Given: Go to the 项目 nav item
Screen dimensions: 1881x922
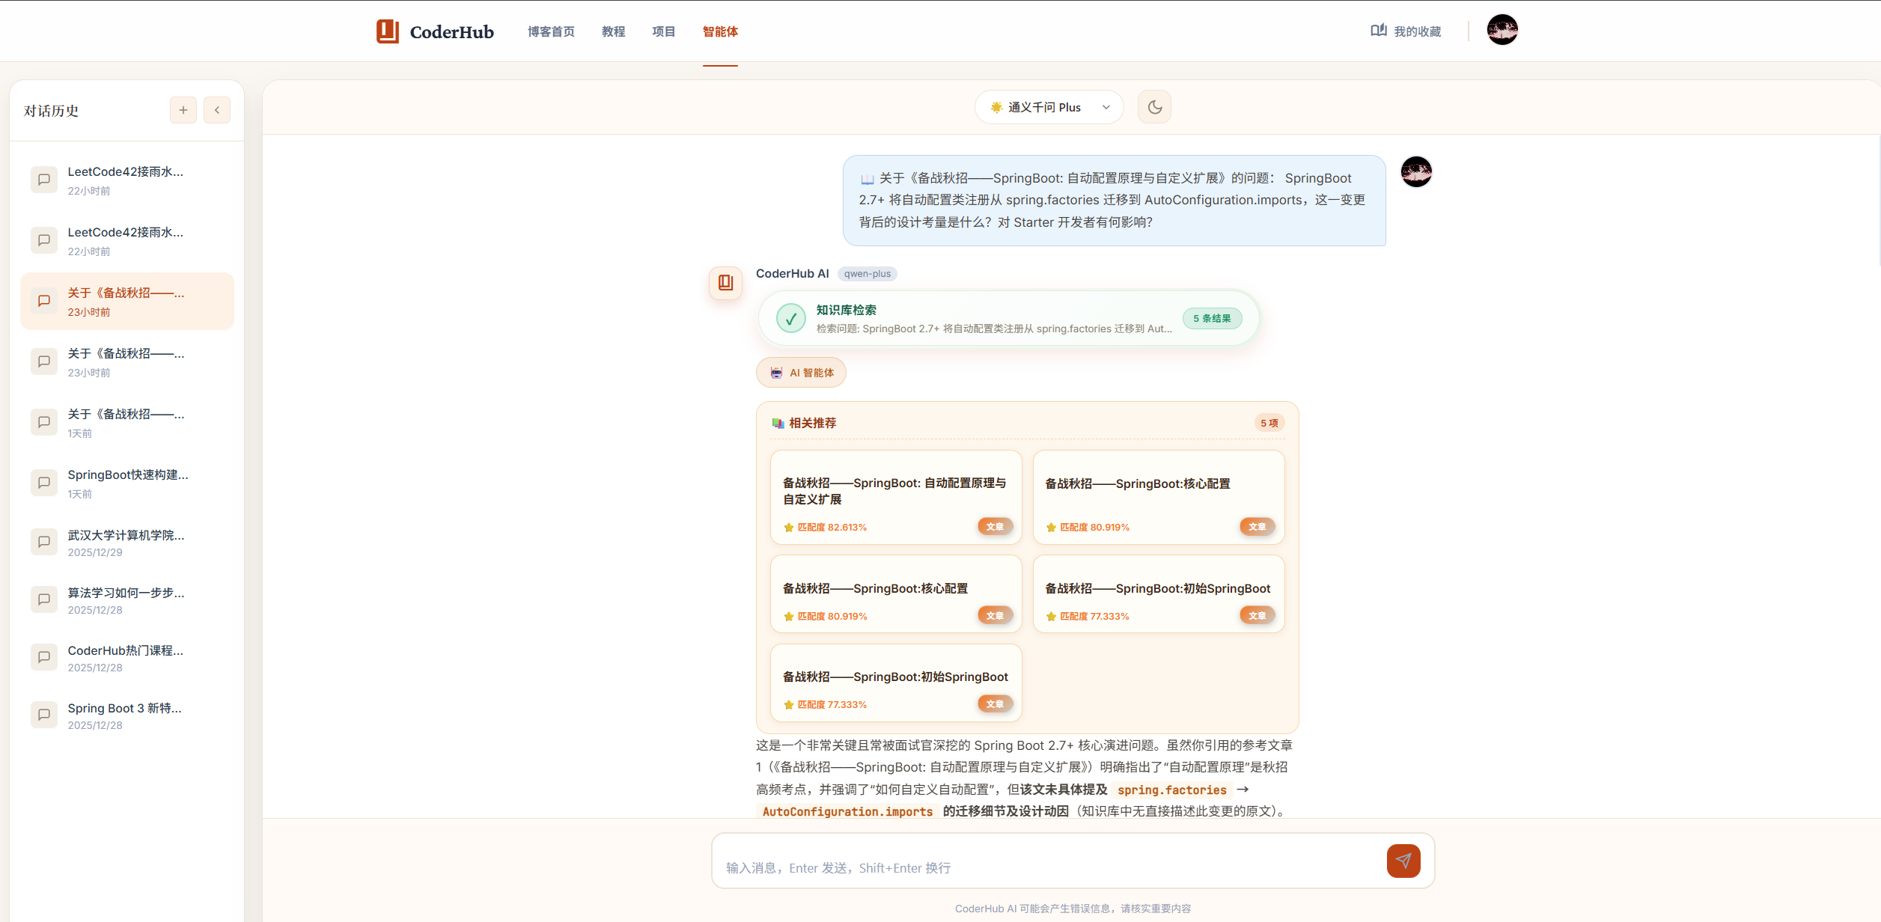Looking at the screenshot, I should (663, 31).
